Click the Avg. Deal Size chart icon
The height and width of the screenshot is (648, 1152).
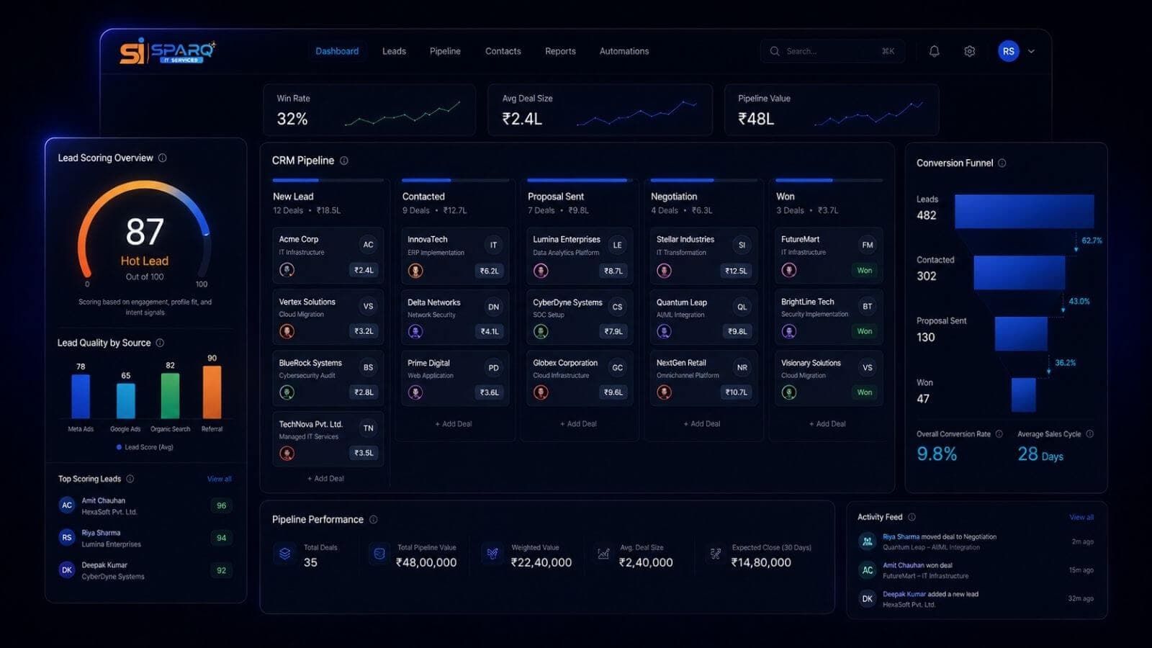(x=603, y=554)
